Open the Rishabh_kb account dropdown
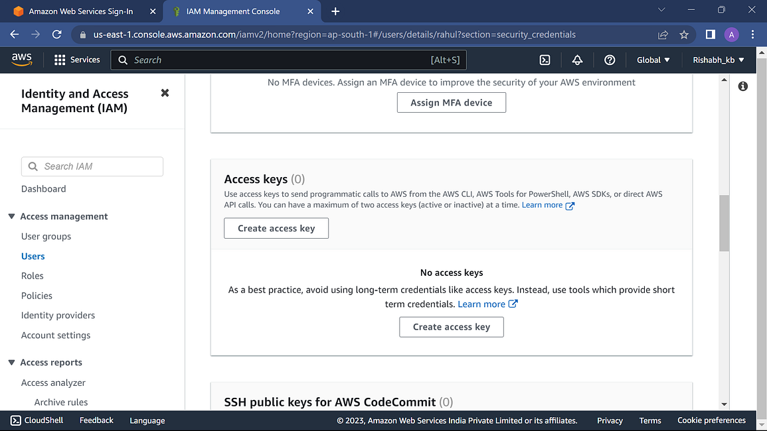 tap(718, 60)
